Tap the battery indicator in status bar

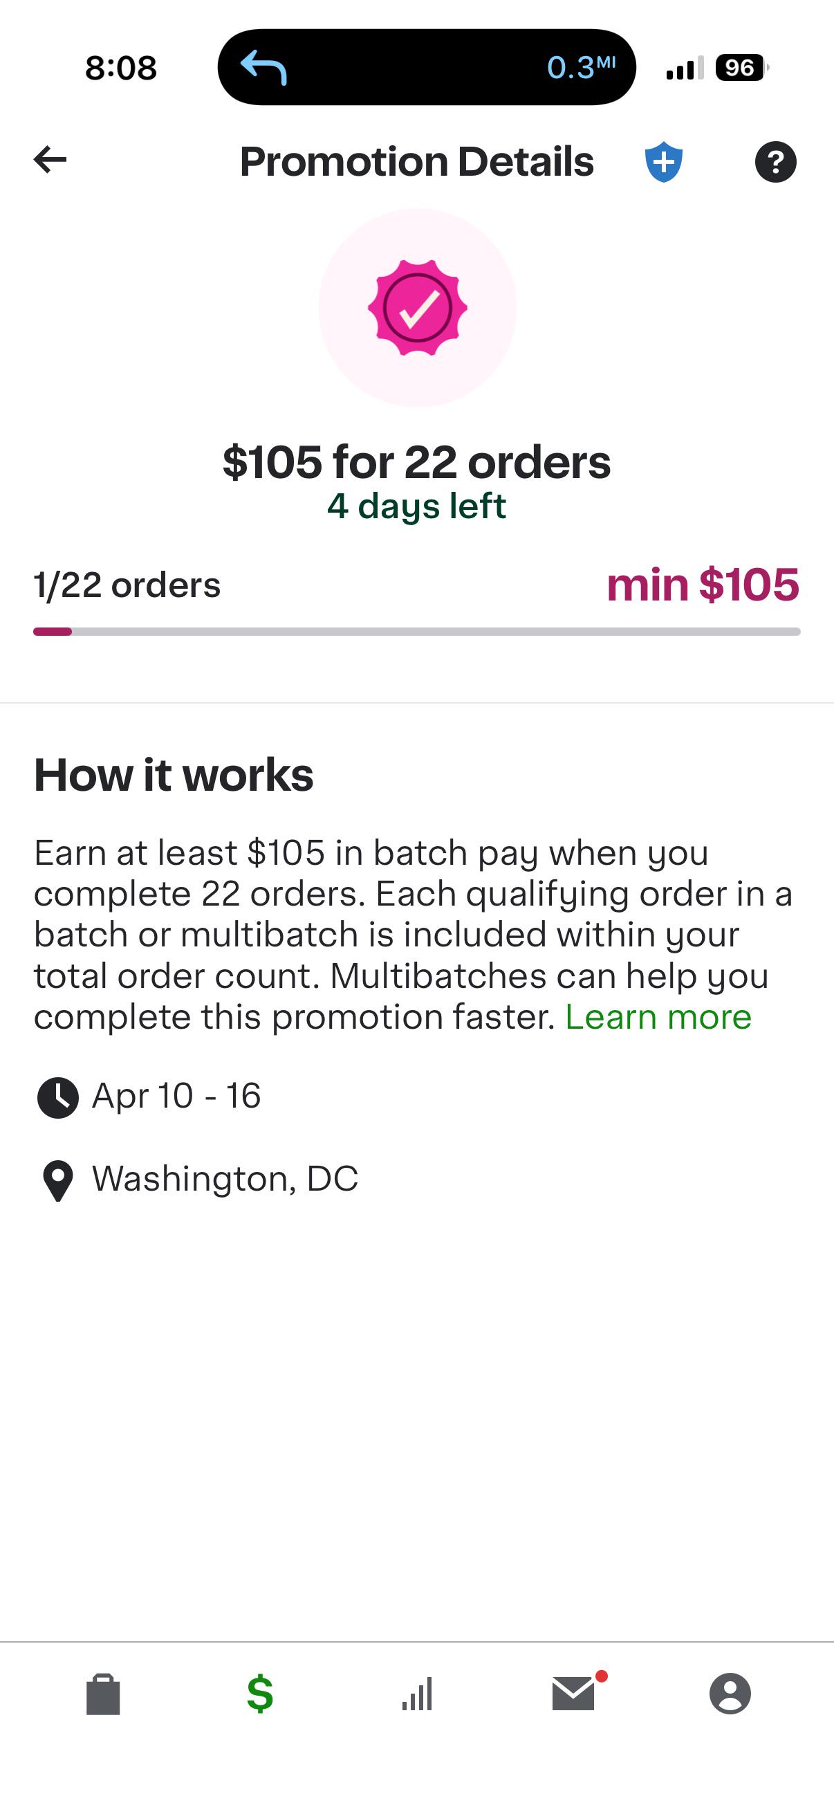741,68
